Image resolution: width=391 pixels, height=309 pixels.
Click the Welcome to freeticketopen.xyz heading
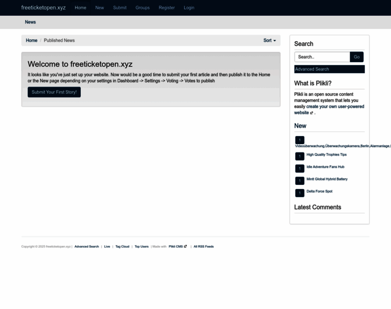click(80, 64)
